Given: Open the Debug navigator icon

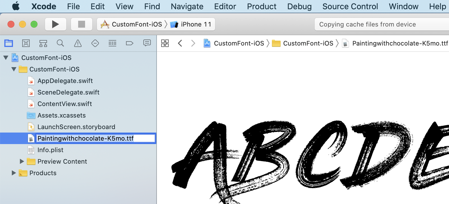Looking at the screenshot, I should [112, 43].
